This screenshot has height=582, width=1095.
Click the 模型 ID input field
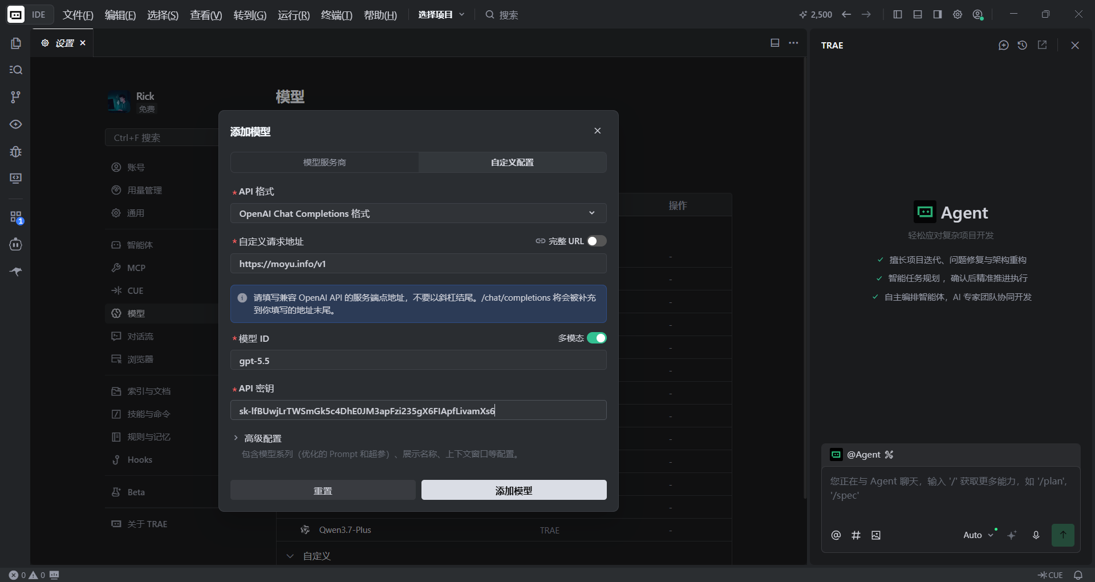418,361
